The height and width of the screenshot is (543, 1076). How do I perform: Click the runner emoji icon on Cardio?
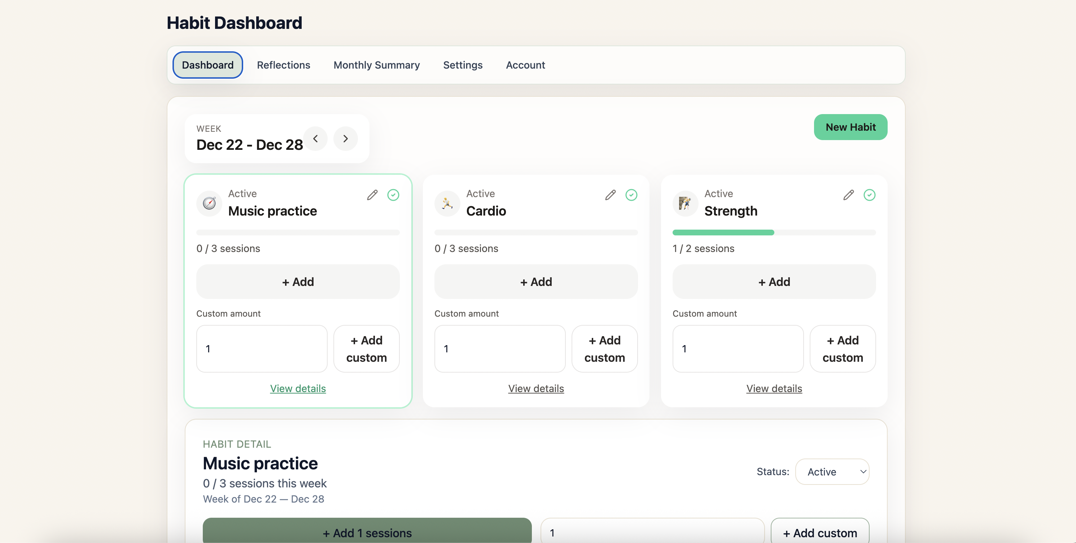click(x=447, y=204)
